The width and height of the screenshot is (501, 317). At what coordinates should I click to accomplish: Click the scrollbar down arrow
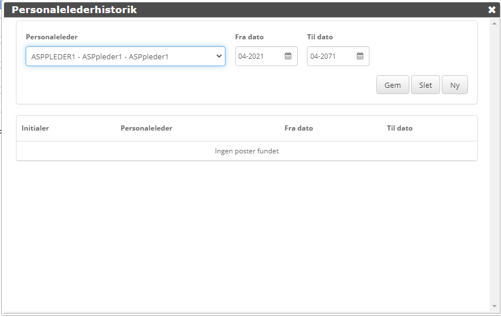494,306
